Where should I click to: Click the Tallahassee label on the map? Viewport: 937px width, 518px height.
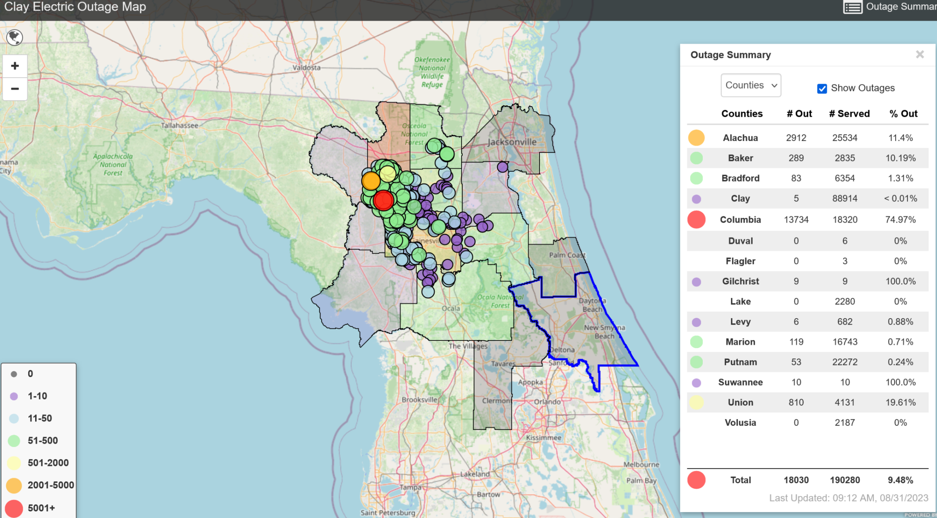click(180, 126)
